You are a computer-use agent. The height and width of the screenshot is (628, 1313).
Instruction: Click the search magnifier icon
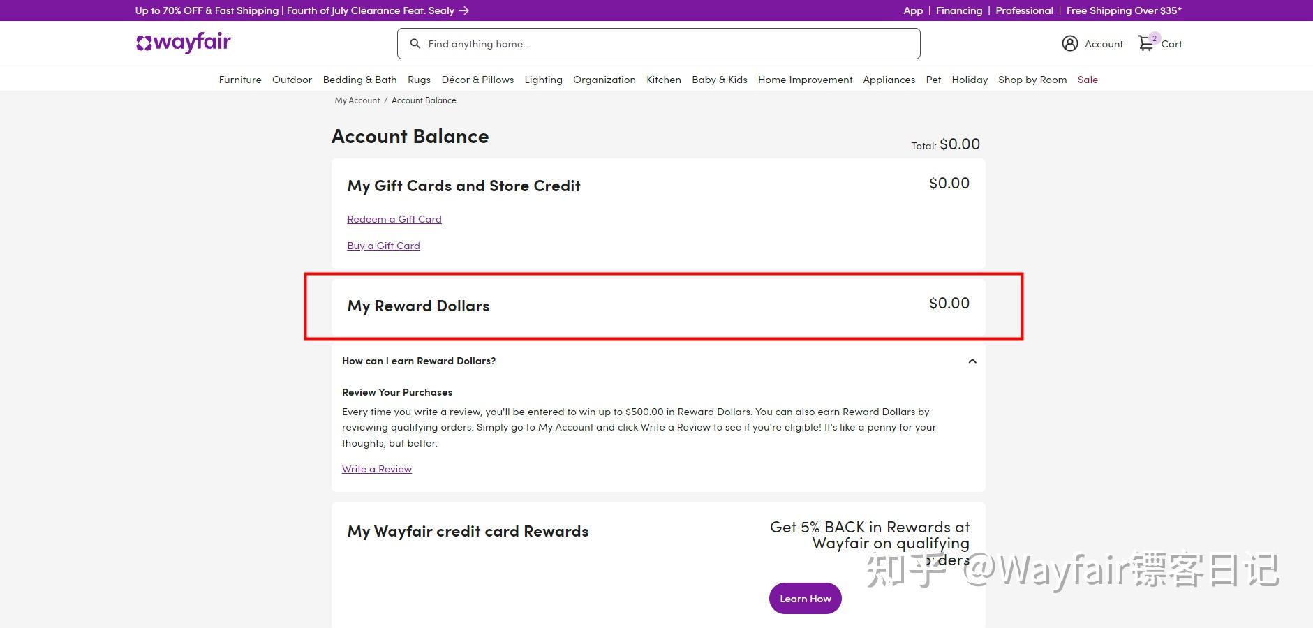pos(415,43)
